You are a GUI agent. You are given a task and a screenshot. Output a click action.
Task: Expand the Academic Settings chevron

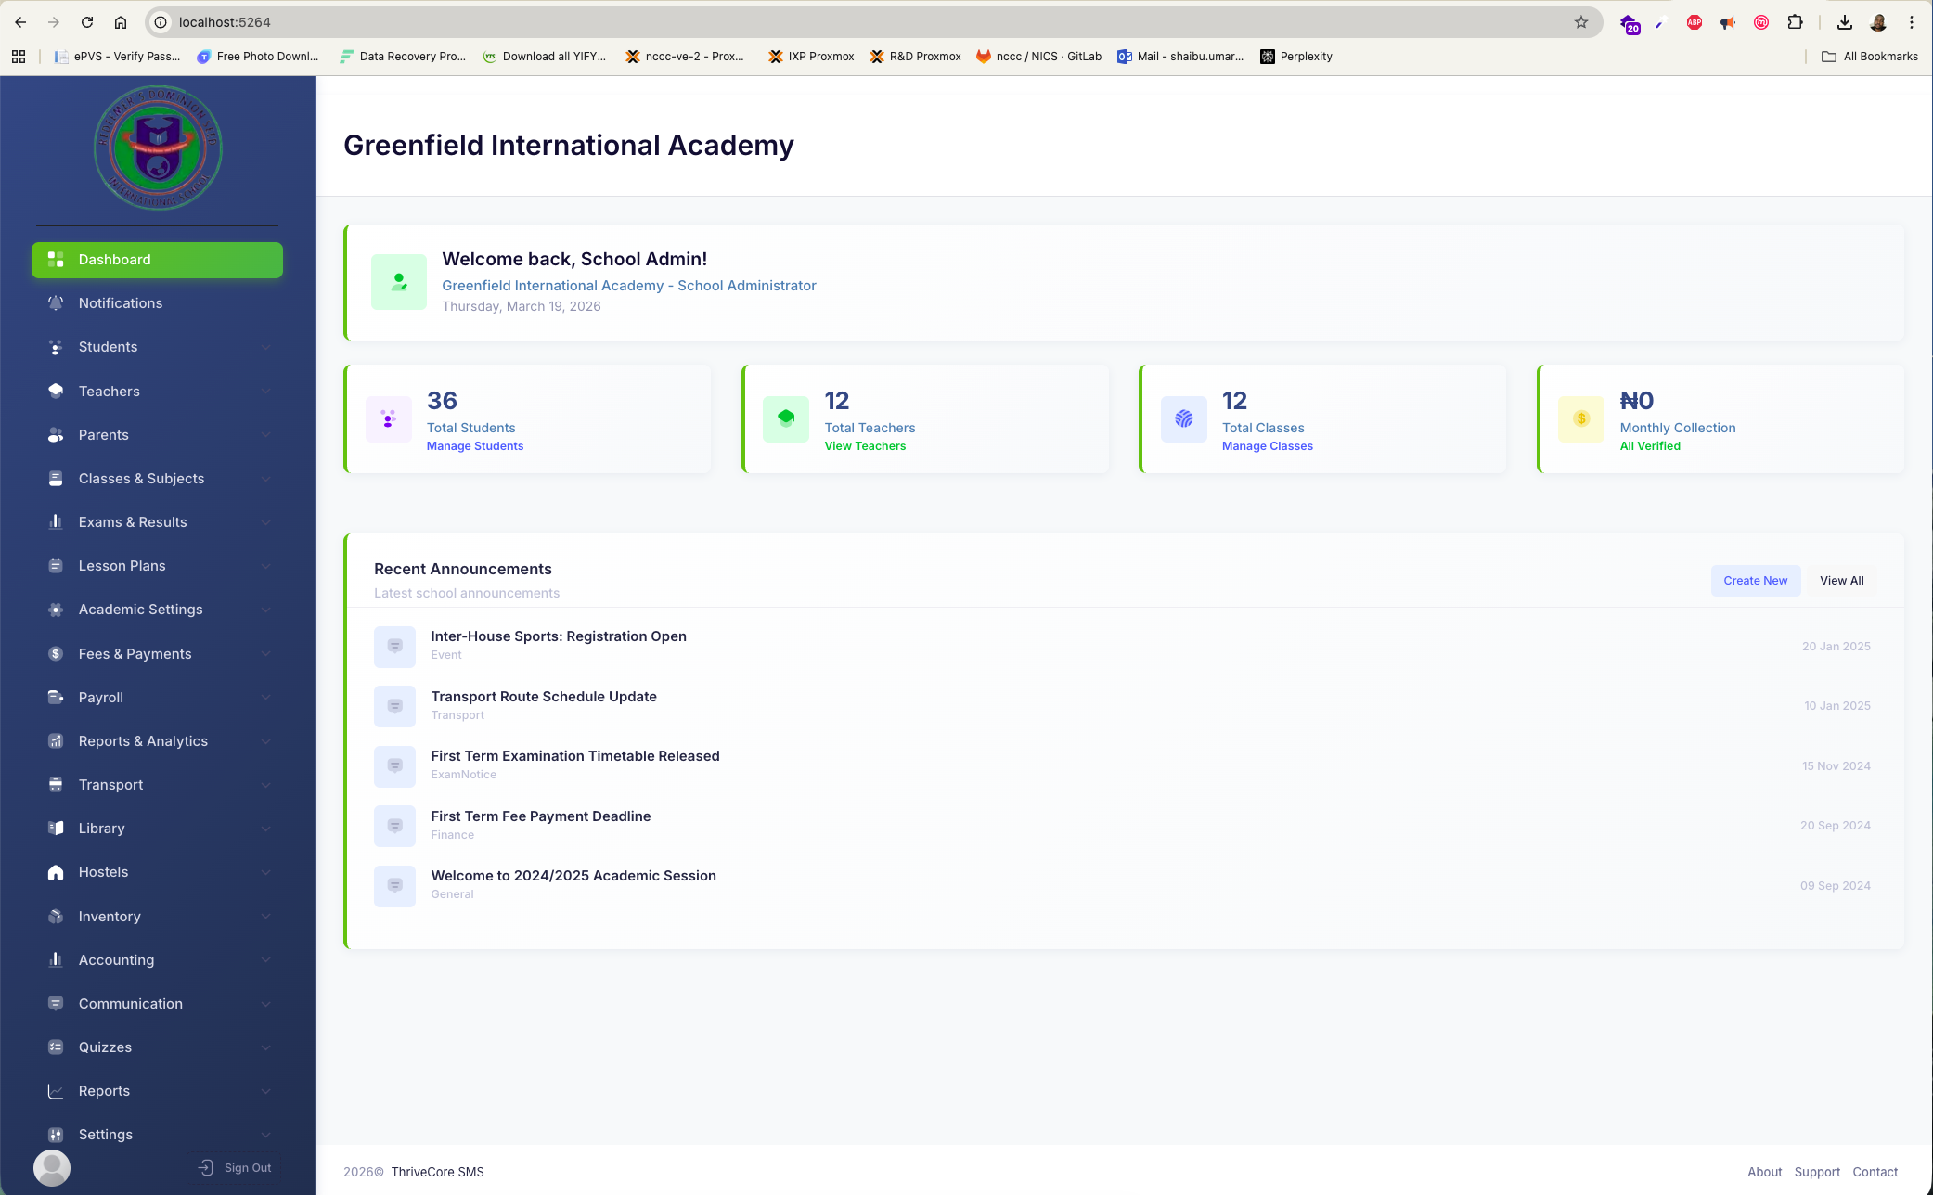[x=266, y=610]
